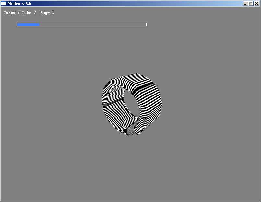Close the Modex v 8.0 window
Image resolution: width=261 pixels, height=202 pixels.
[x=256, y=3]
